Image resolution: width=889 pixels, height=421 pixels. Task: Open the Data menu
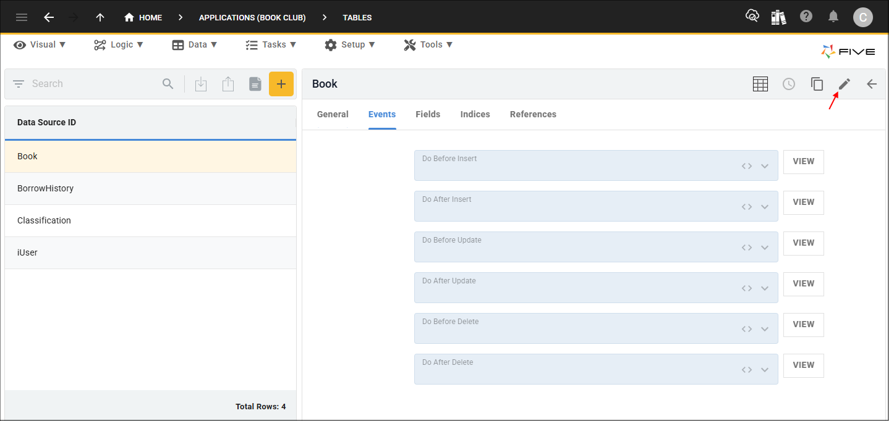click(x=195, y=44)
